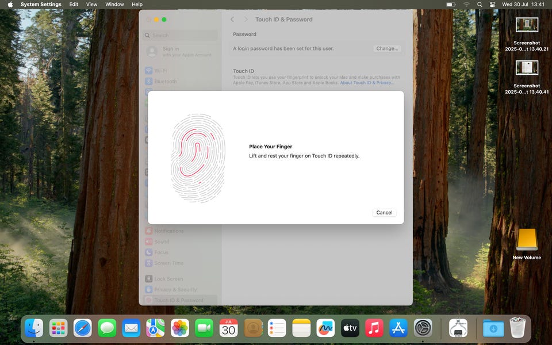
Task: Open Launchpad from the Dock
Action: pos(59,328)
